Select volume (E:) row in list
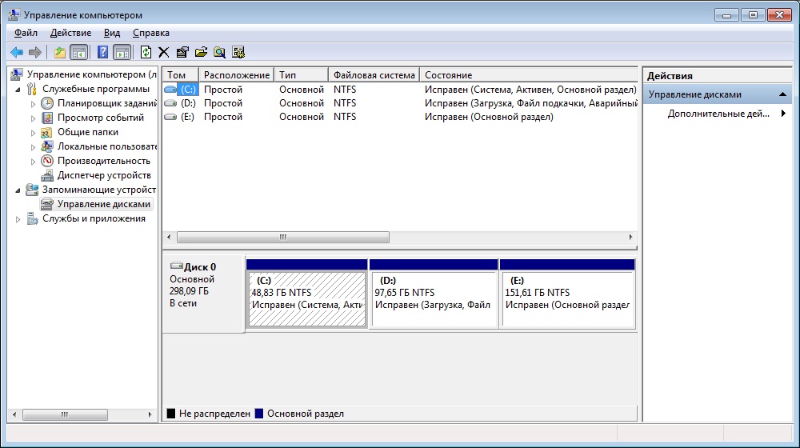Image resolution: width=800 pixels, height=448 pixels. point(400,117)
